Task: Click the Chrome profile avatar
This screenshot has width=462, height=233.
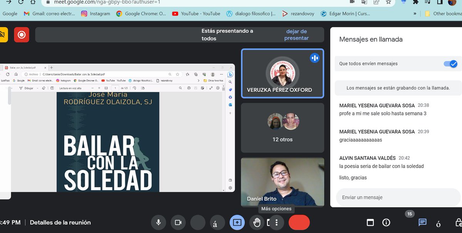Action: click(452, 2)
